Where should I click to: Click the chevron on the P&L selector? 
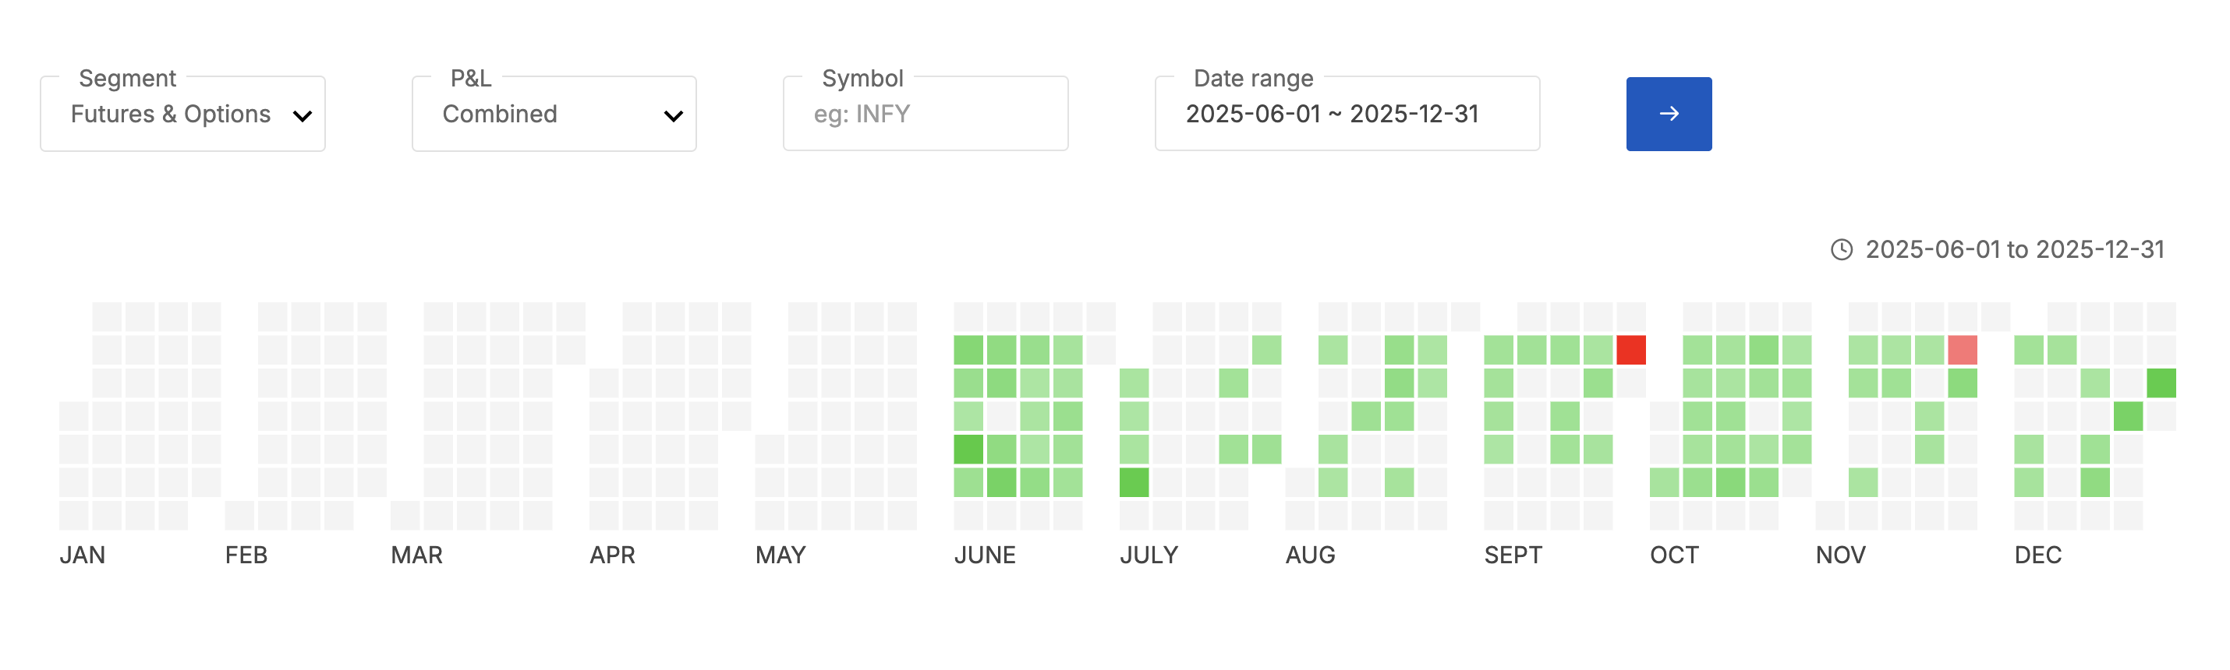pyautogui.click(x=673, y=113)
